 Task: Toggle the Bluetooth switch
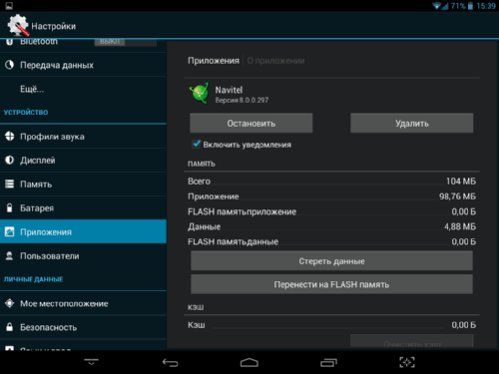click(x=126, y=42)
